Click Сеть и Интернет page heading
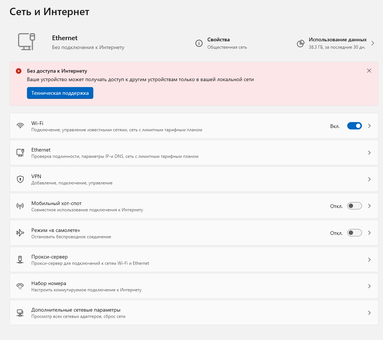The height and width of the screenshot is (340, 383). (49, 12)
